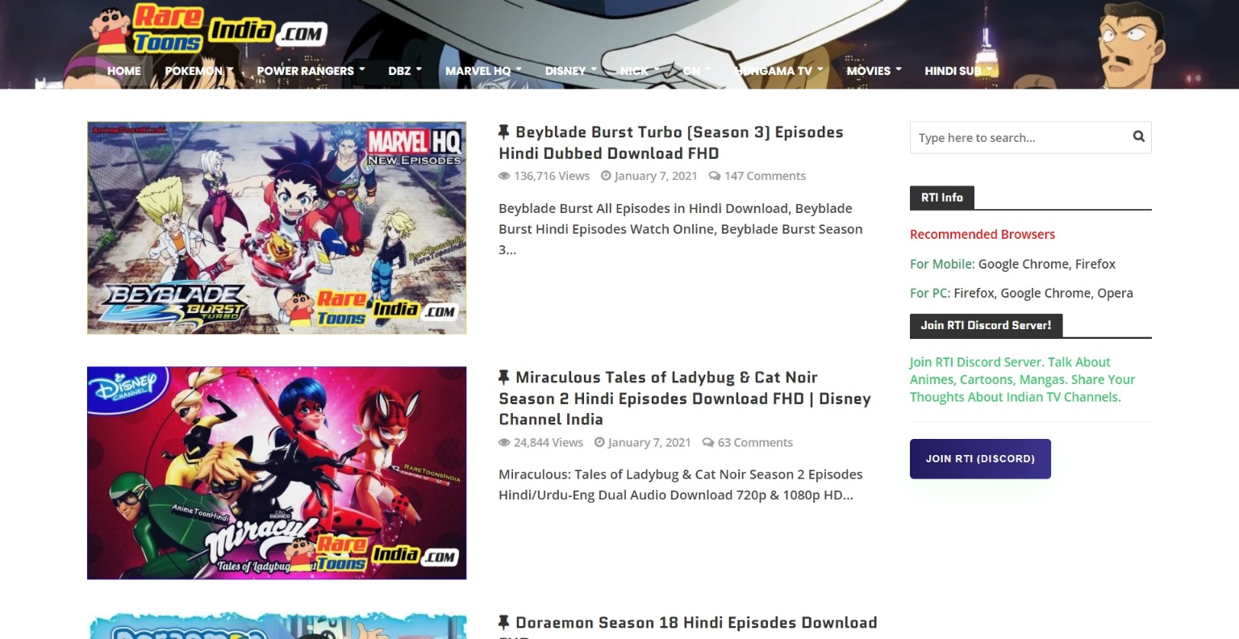This screenshot has width=1239, height=639.
Task: Click the 136,716 Views count
Action: pos(552,176)
